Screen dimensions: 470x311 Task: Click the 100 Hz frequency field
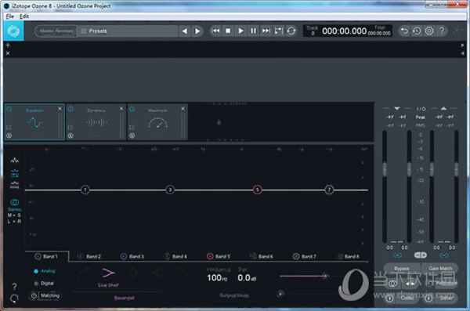[x=217, y=278]
